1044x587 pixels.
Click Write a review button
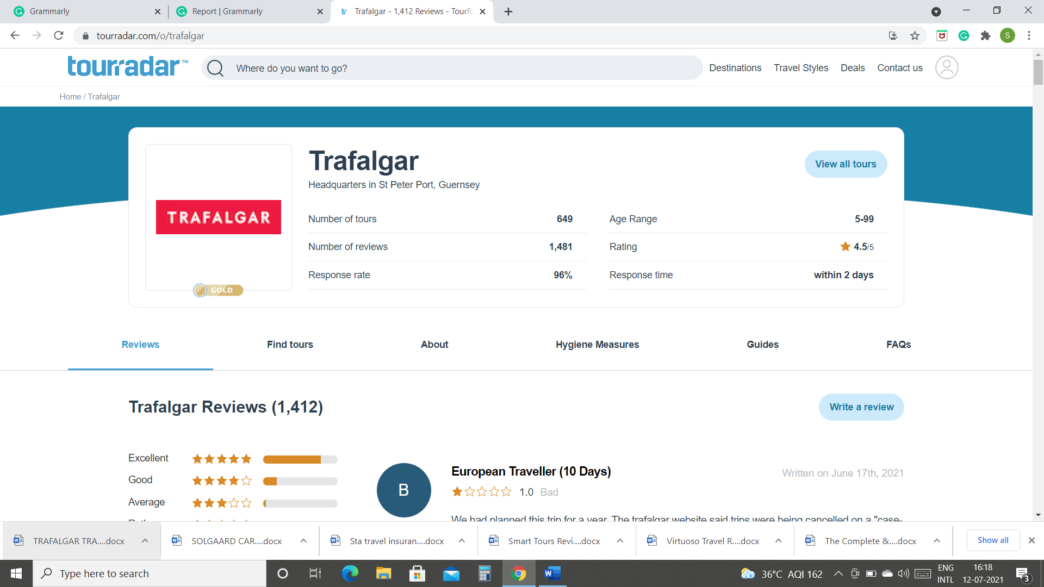(x=861, y=407)
